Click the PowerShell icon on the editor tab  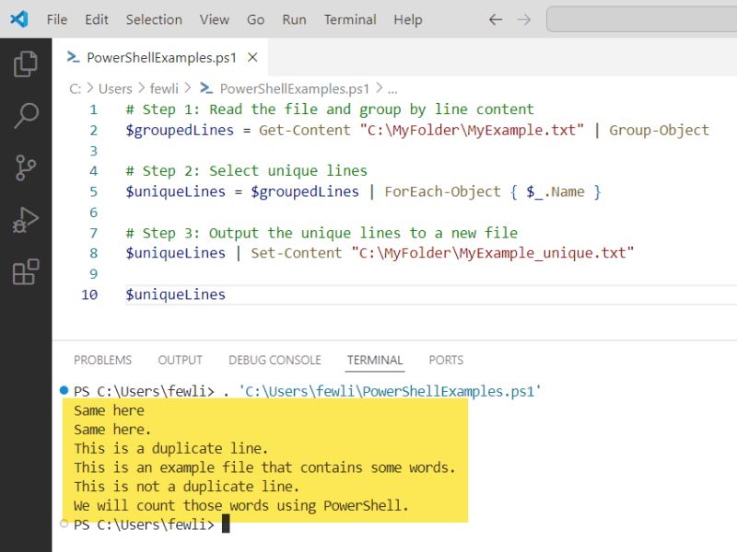72,56
